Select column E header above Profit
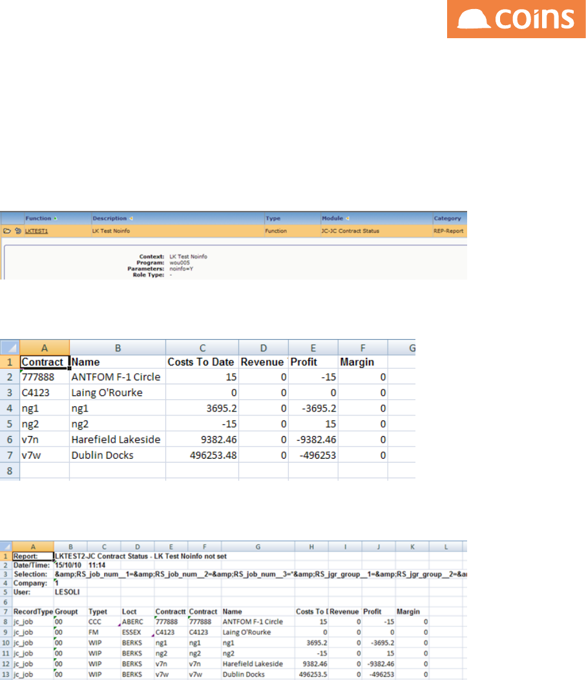This screenshot has height=680, width=586. [313, 348]
